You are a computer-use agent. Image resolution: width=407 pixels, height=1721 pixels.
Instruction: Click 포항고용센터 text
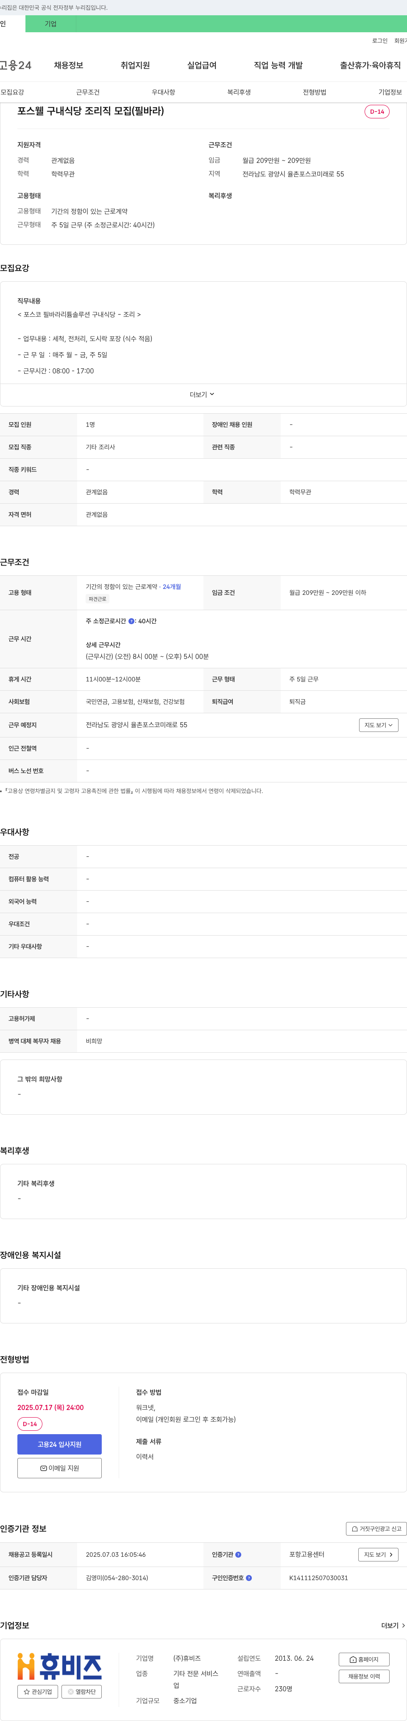click(x=307, y=1555)
